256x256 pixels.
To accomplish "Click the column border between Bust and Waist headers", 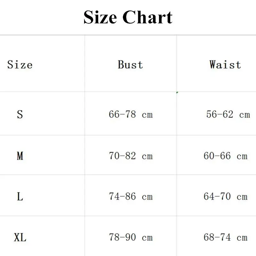I will pyautogui.click(x=177, y=63).
